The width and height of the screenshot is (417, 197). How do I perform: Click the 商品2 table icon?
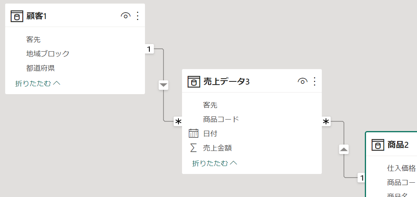pyautogui.click(x=378, y=145)
